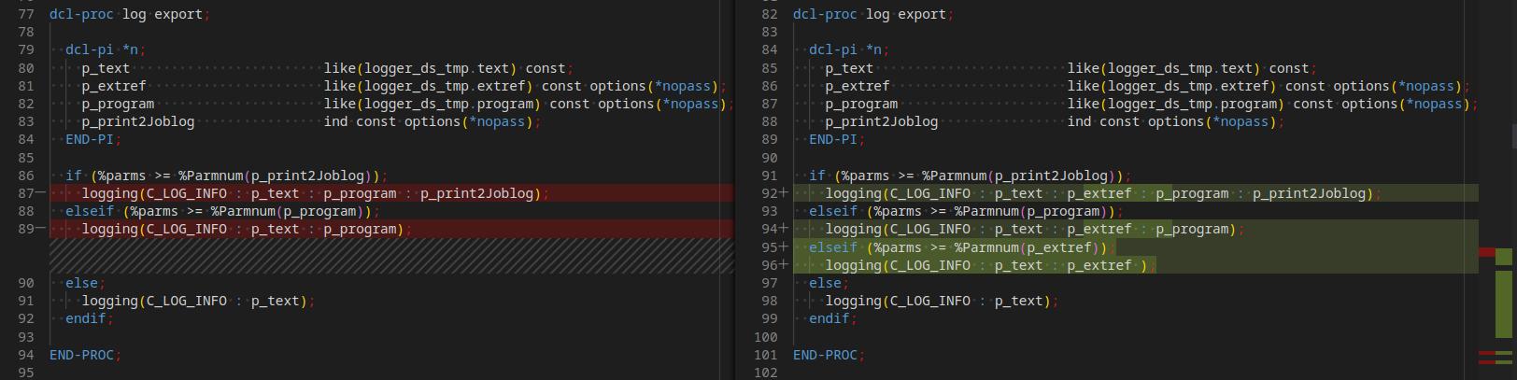Click the tall green block in overview ruler

[x=1503, y=303]
